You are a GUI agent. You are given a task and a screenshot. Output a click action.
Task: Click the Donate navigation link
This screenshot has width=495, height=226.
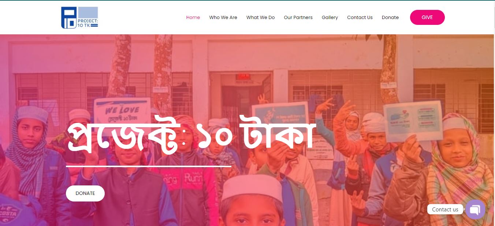pyautogui.click(x=390, y=18)
